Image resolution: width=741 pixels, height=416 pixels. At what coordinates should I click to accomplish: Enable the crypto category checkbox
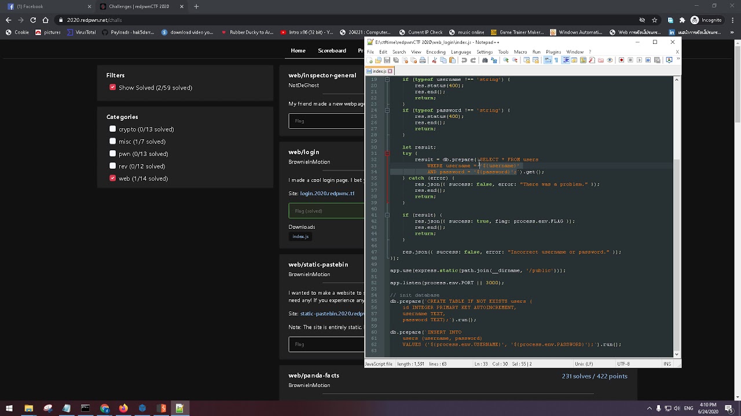click(112, 129)
